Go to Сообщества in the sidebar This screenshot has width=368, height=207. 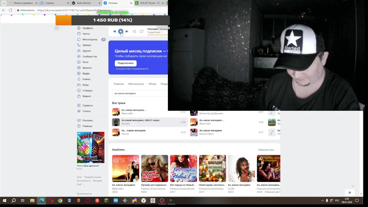[87, 56]
